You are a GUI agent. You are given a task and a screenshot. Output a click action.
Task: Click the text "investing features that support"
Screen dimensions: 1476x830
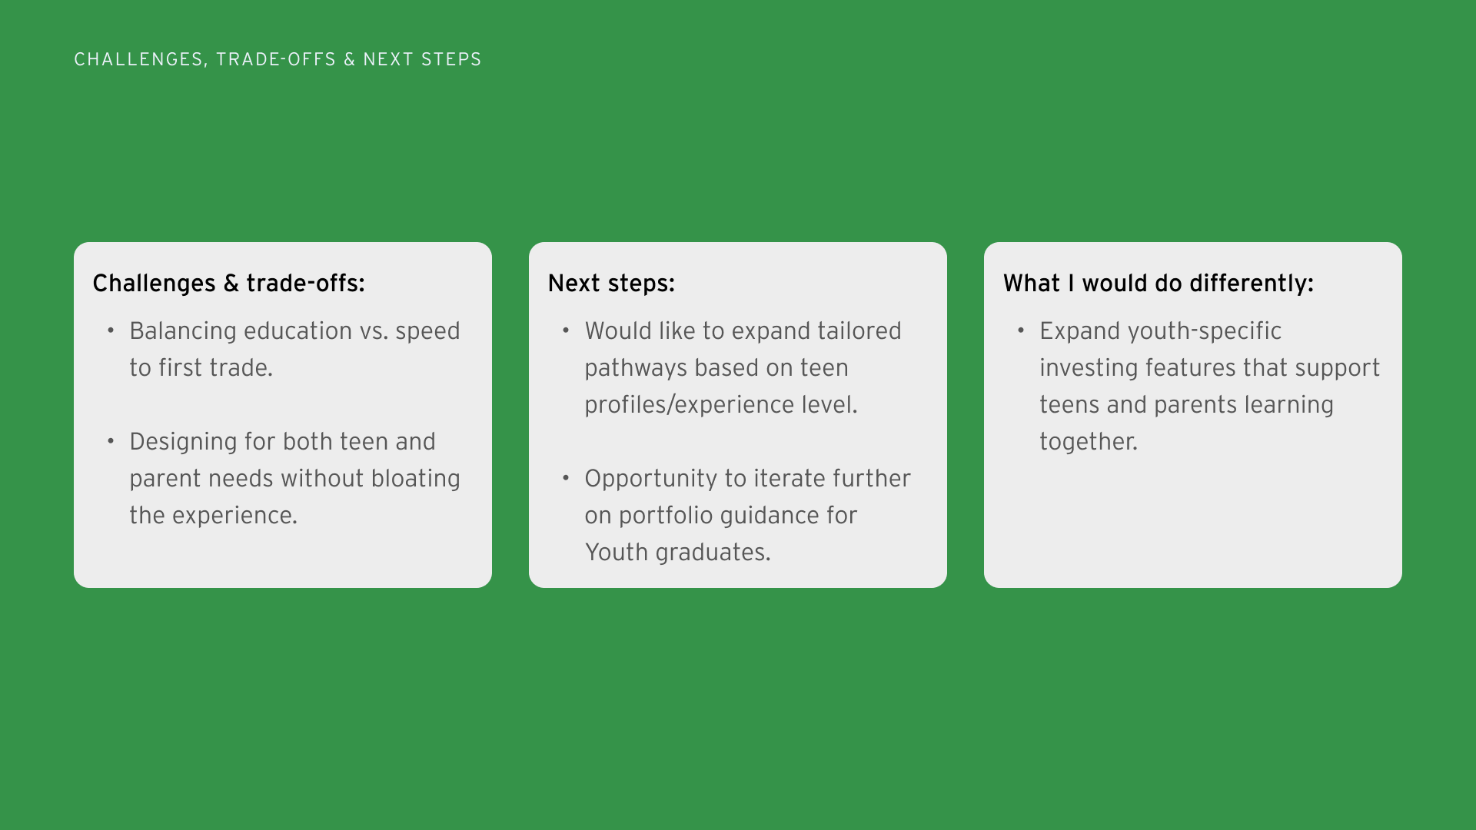click(x=1209, y=368)
